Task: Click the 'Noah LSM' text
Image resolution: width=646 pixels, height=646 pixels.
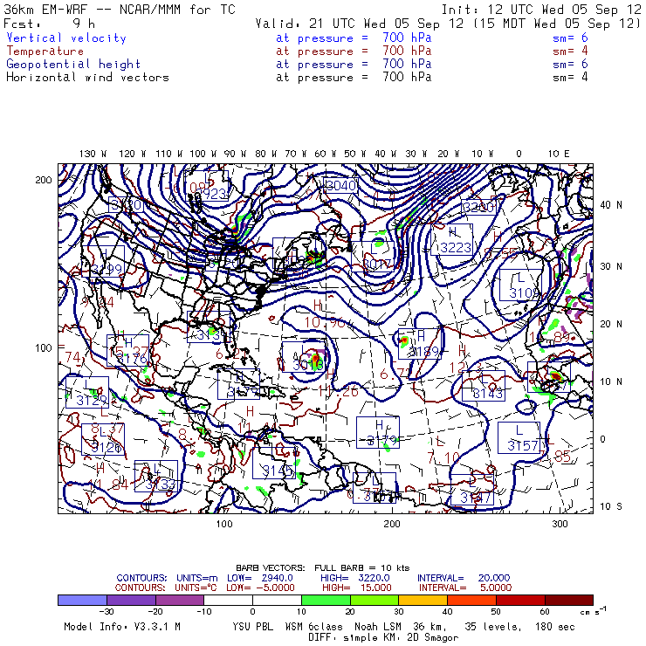Action: point(377,627)
